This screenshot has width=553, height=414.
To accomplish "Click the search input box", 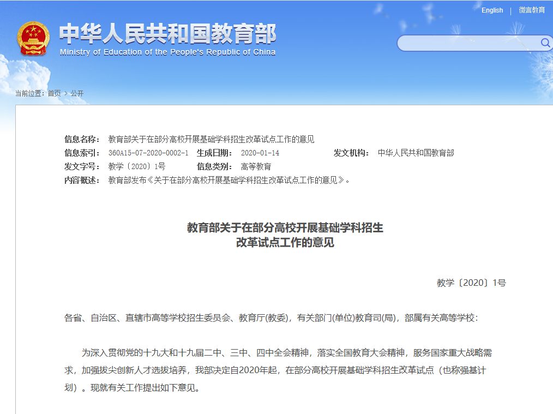I will 469,43.
